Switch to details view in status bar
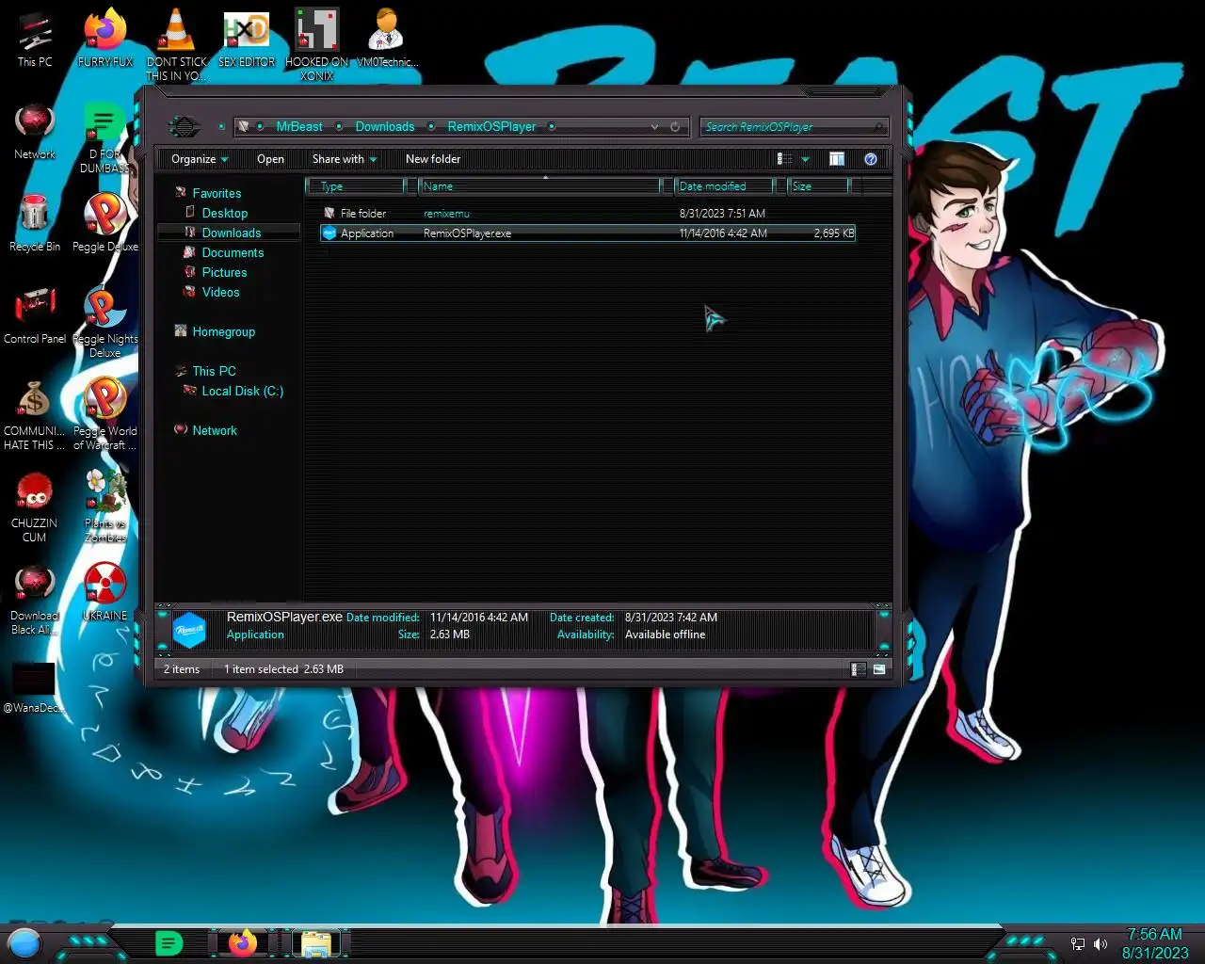 pos(858,669)
